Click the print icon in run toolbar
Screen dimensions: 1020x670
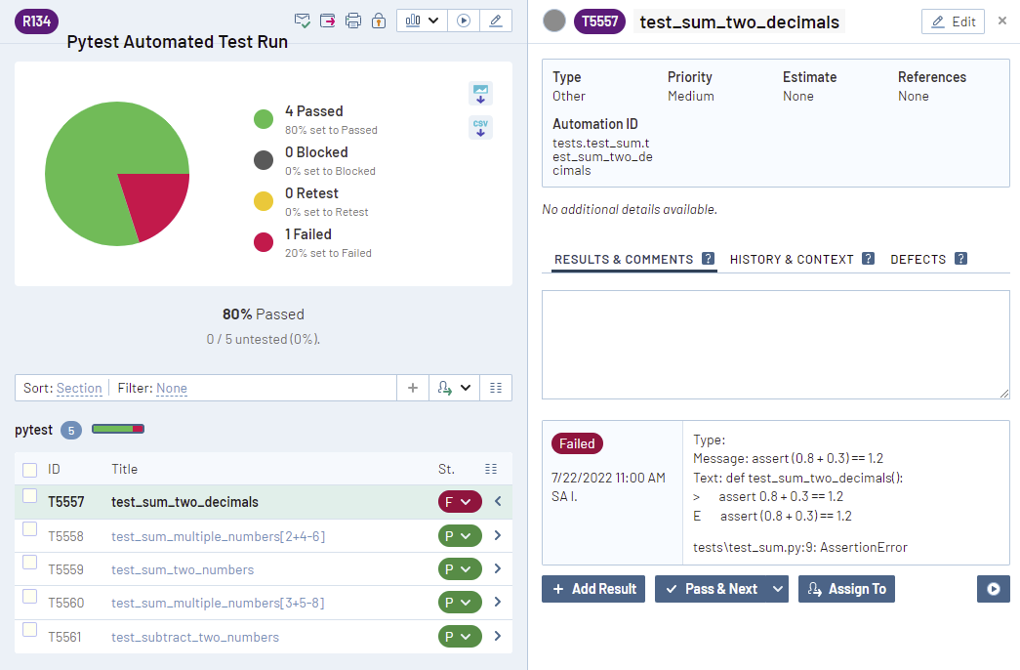click(353, 21)
